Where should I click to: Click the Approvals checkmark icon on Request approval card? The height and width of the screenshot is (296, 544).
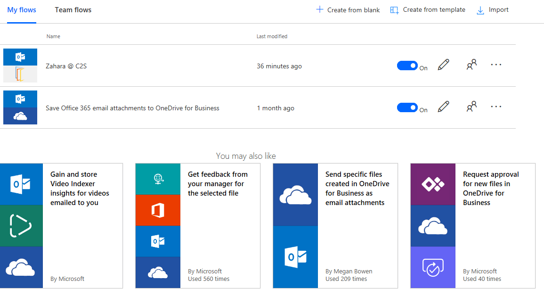click(x=433, y=267)
